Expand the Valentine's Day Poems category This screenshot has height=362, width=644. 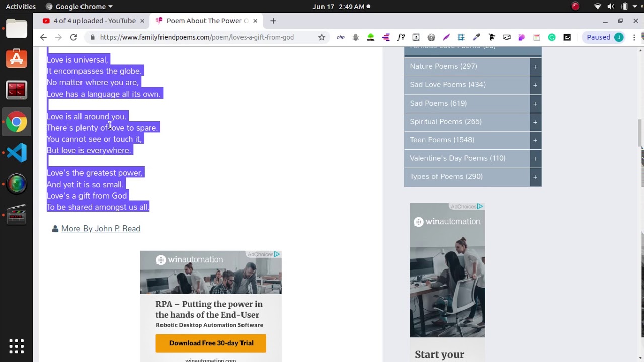[535, 158]
